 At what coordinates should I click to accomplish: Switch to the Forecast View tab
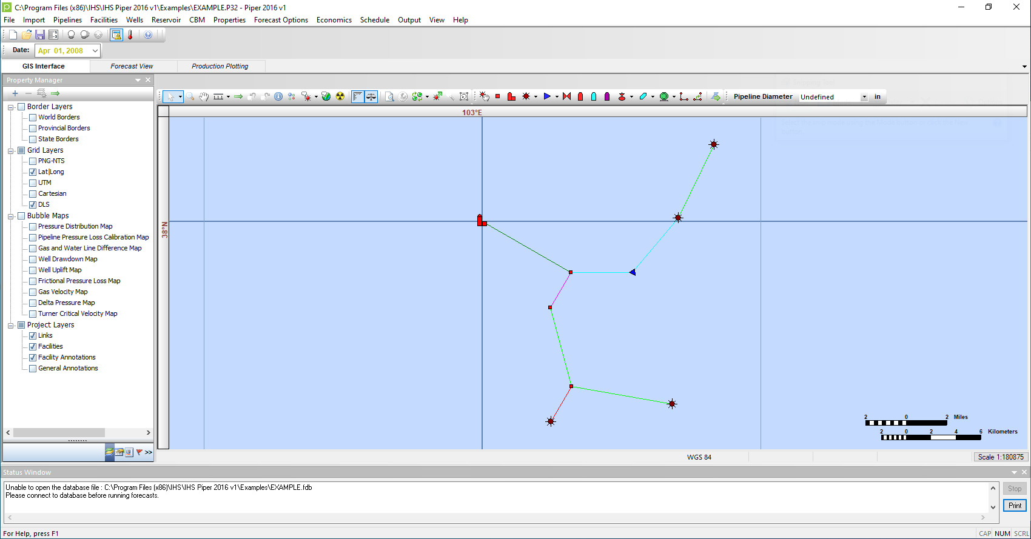(132, 66)
